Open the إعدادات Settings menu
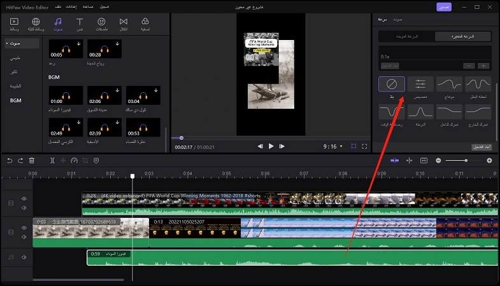Screen dimensions: 500x286 coord(71,7)
